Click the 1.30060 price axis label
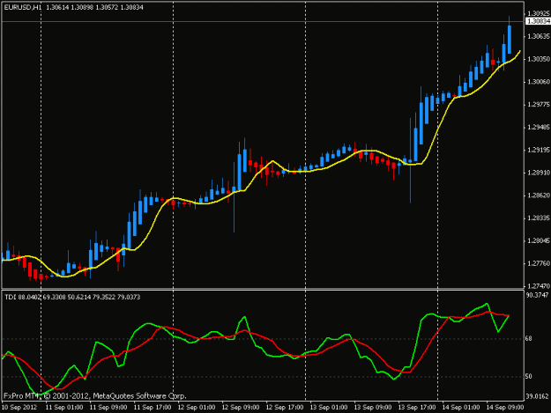 539,82
